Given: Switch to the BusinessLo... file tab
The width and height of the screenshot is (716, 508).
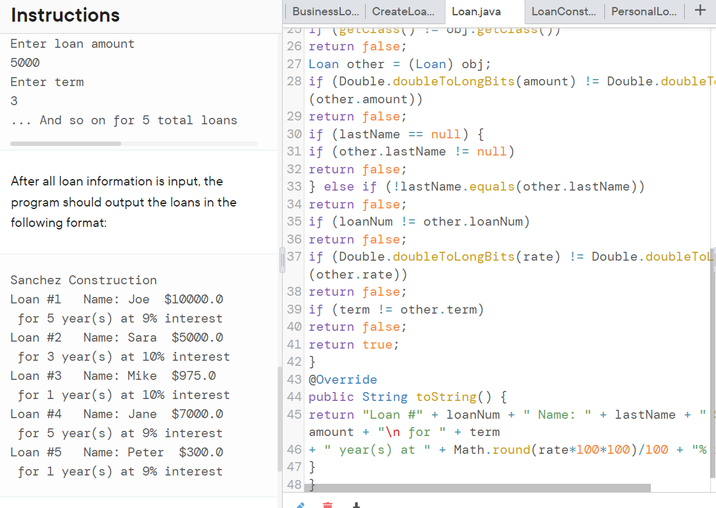Looking at the screenshot, I should coord(325,11).
